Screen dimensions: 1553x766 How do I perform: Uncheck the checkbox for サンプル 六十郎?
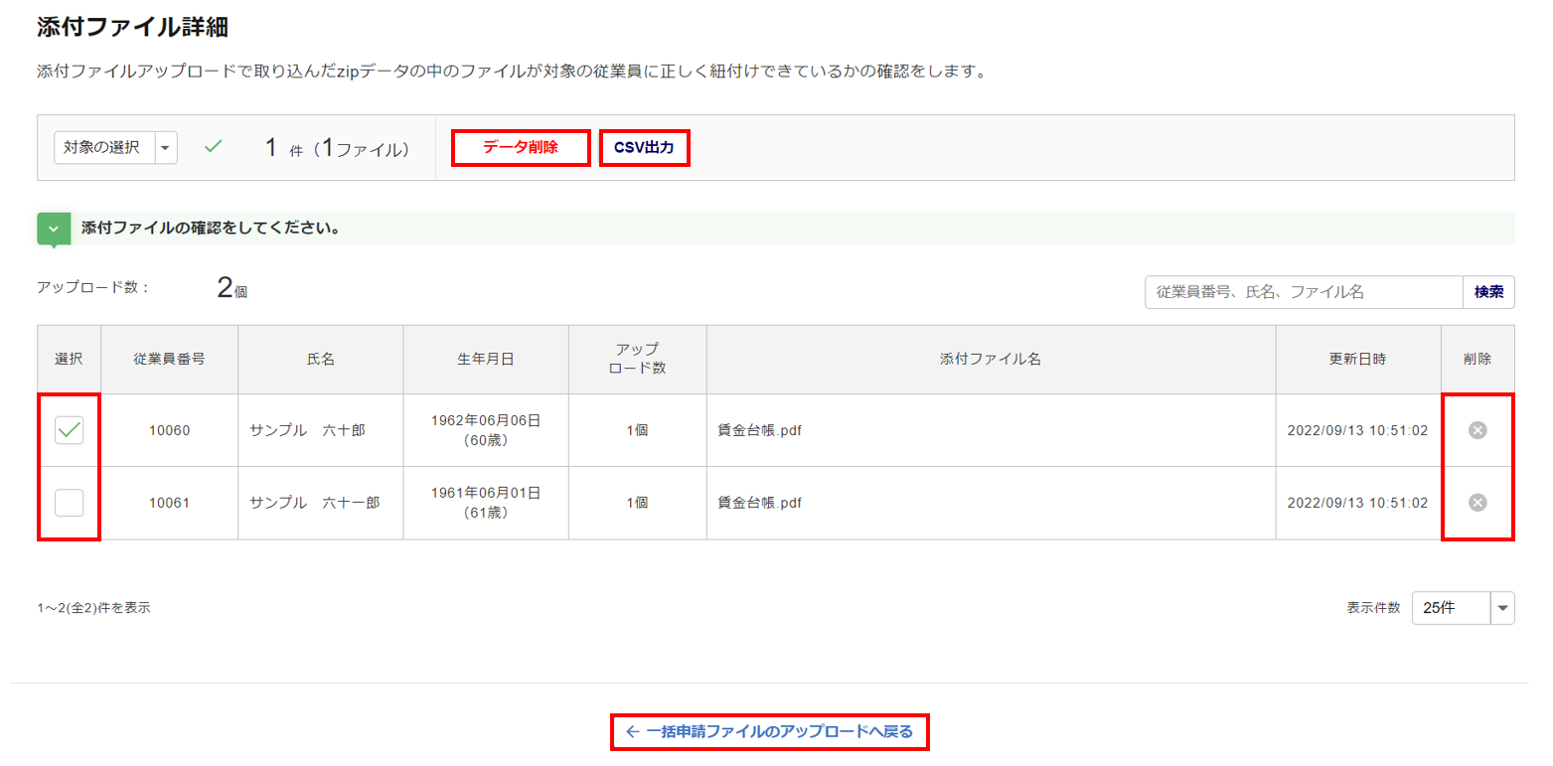[x=70, y=430]
